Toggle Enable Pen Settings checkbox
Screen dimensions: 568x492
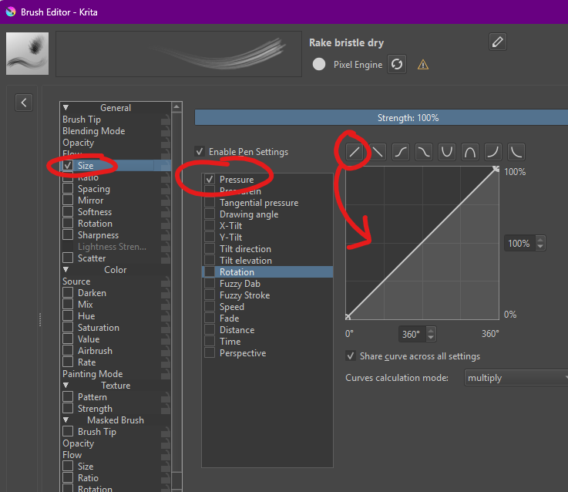tap(200, 152)
